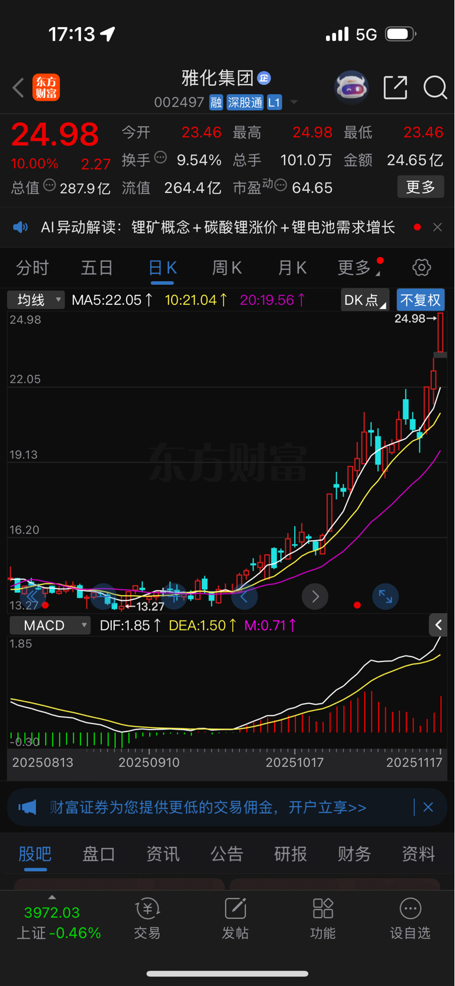The image size is (455, 986).
Task: Tap the current price 24.98
Action: (55, 134)
